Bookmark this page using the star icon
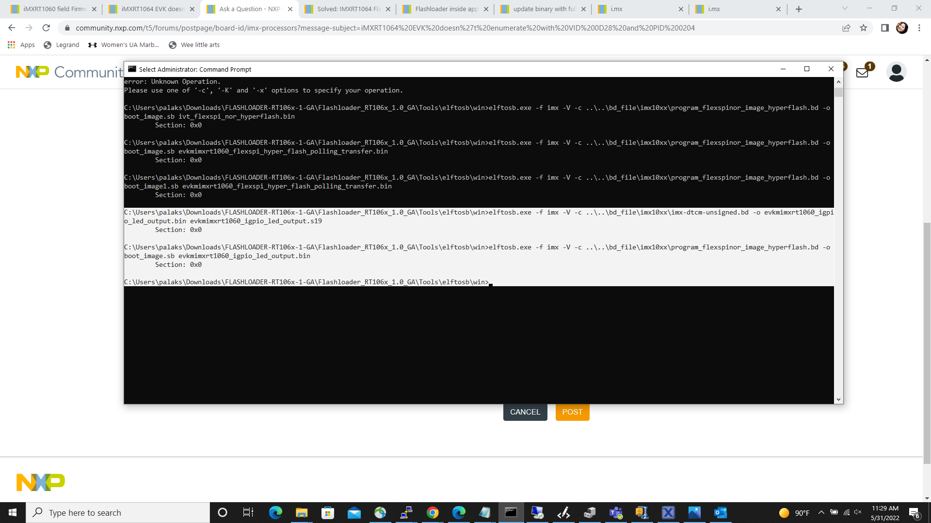931x523 pixels. (x=864, y=28)
